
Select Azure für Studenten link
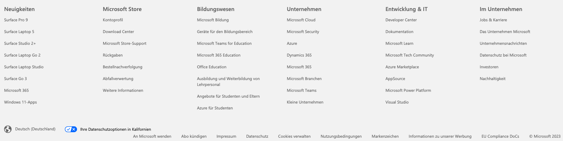click(x=215, y=108)
